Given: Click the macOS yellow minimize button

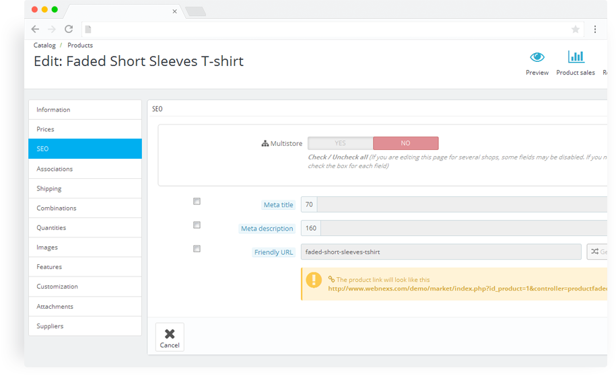Looking at the screenshot, I should pos(45,9).
